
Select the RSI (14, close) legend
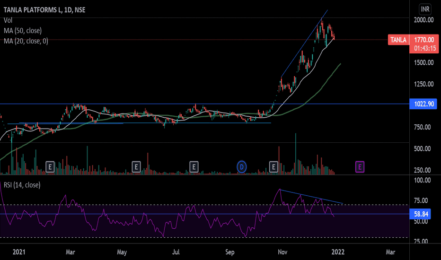pyautogui.click(x=22, y=185)
